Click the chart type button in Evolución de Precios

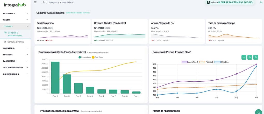click(244, 57)
